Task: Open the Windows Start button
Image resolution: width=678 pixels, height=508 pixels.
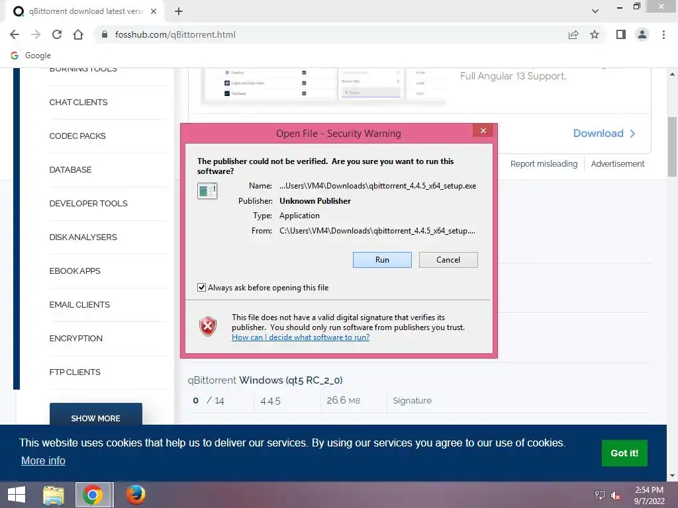Action: 17,495
